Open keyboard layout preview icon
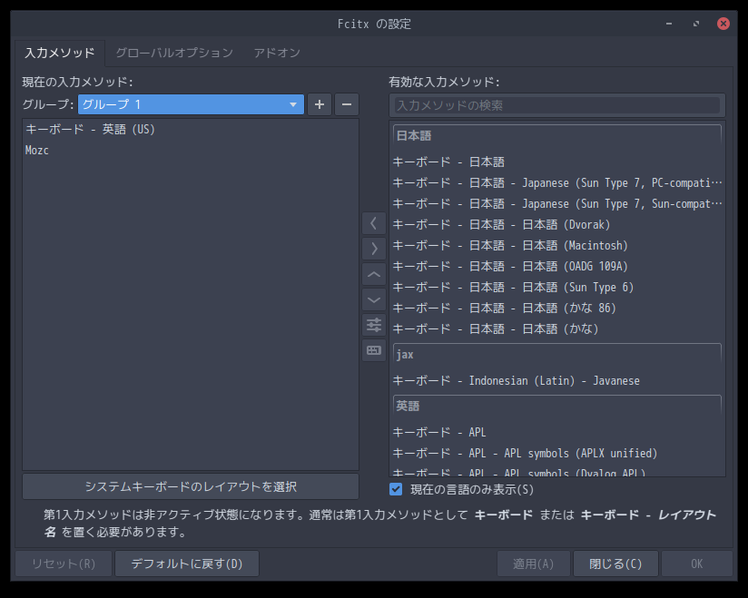Viewport: 748px width, 598px height. click(373, 350)
